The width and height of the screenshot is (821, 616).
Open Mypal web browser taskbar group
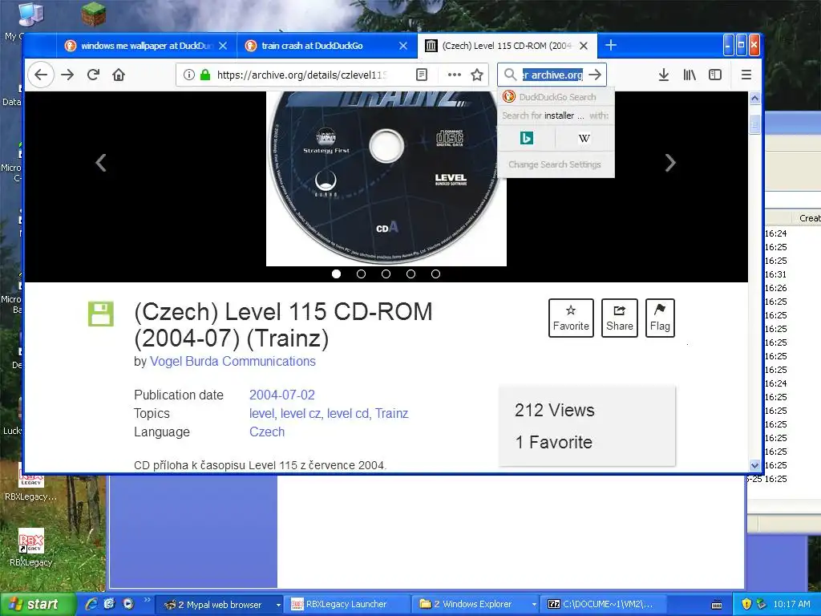point(220,605)
